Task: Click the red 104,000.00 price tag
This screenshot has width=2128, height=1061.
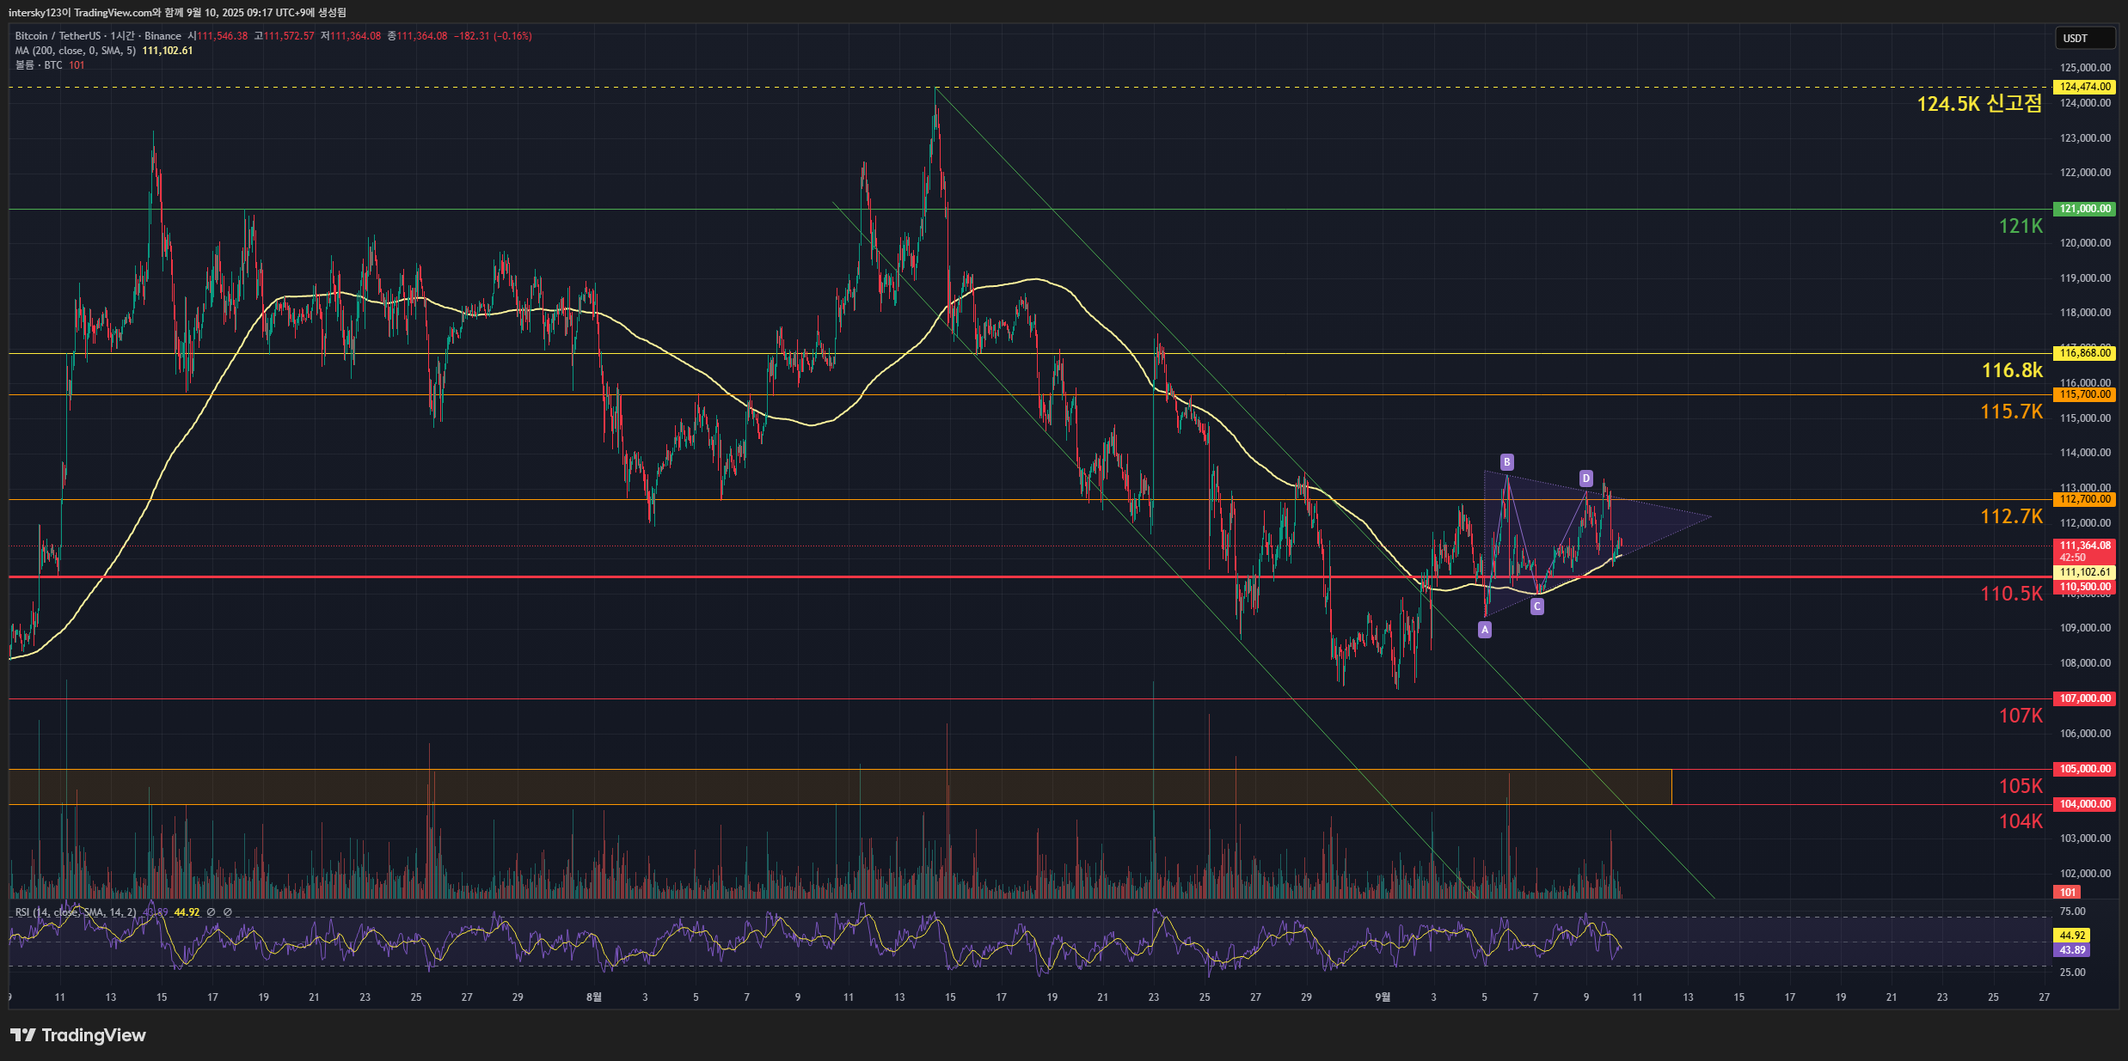Action: coord(2084,804)
